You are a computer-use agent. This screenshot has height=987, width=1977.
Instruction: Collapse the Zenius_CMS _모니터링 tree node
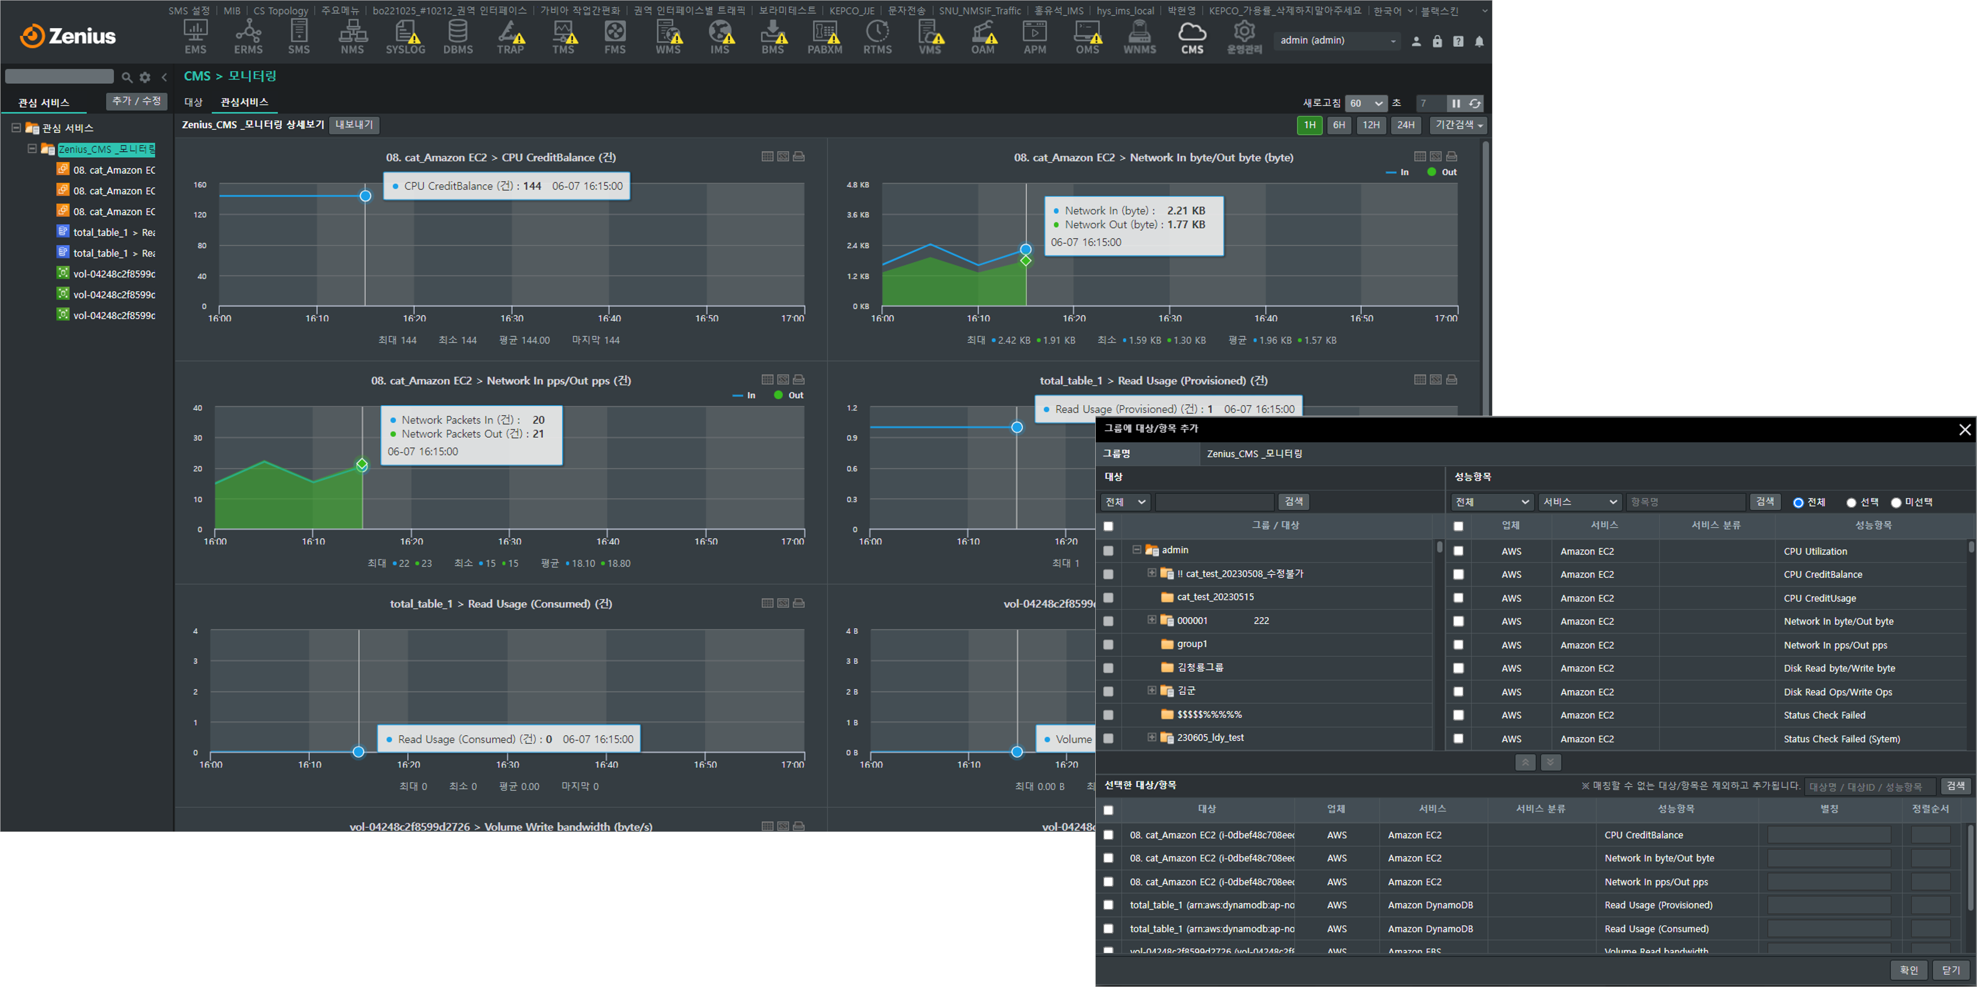coord(32,148)
